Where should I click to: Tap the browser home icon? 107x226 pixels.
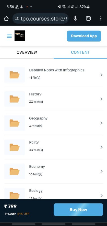click(6, 18)
